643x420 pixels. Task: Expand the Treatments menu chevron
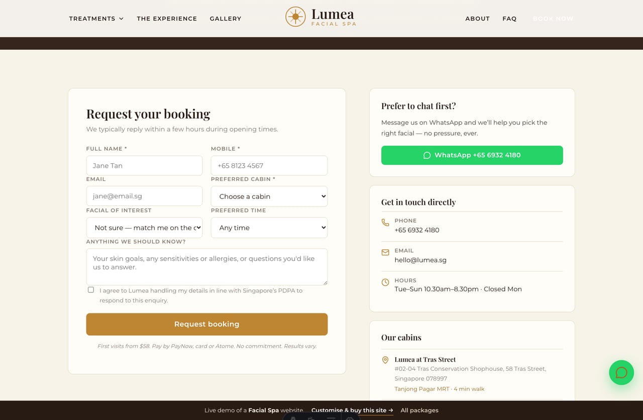pos(121,19)
